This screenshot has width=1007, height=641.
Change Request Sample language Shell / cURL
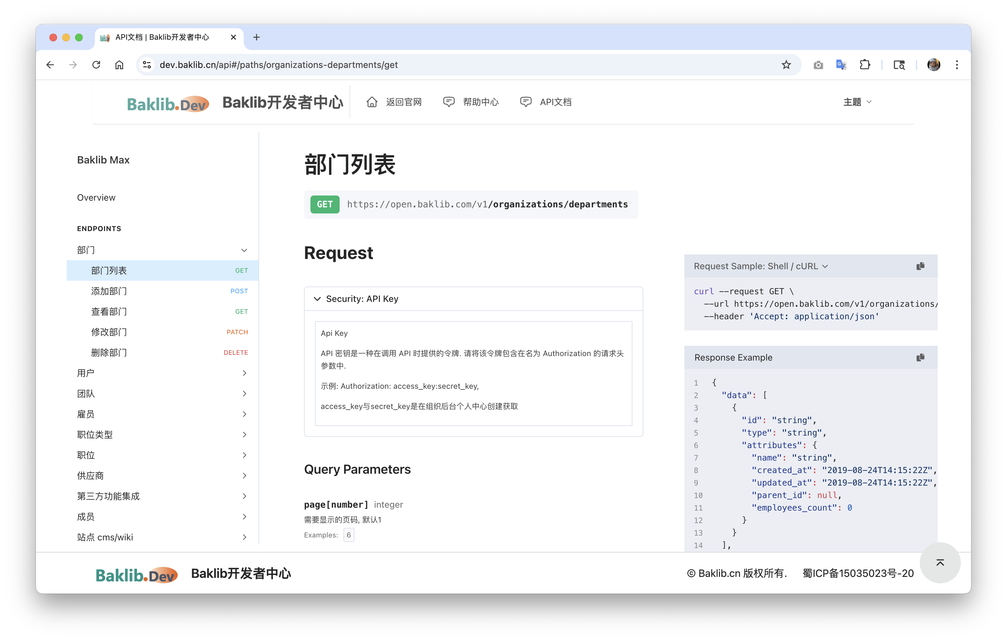[761, 266]
